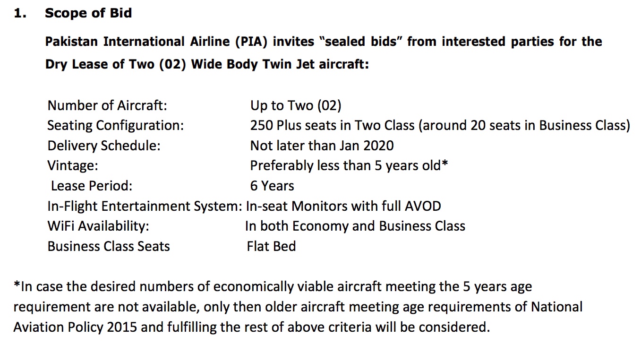Click the 'Vintage:' label
The width and height of the screenshot is (641, 345).
click(x=72, y=166)
